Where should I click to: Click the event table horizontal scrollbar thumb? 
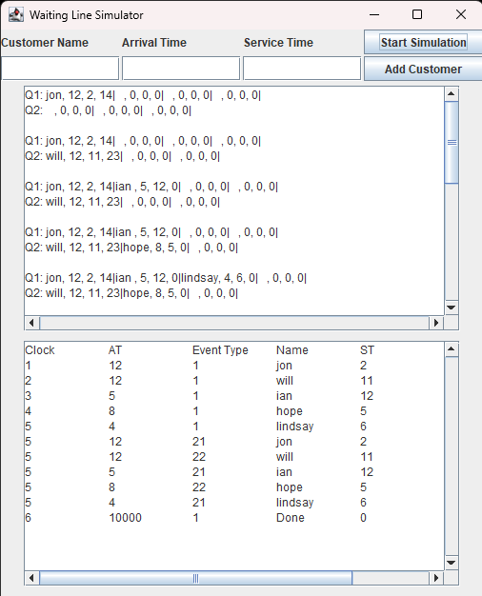point(196,578)
